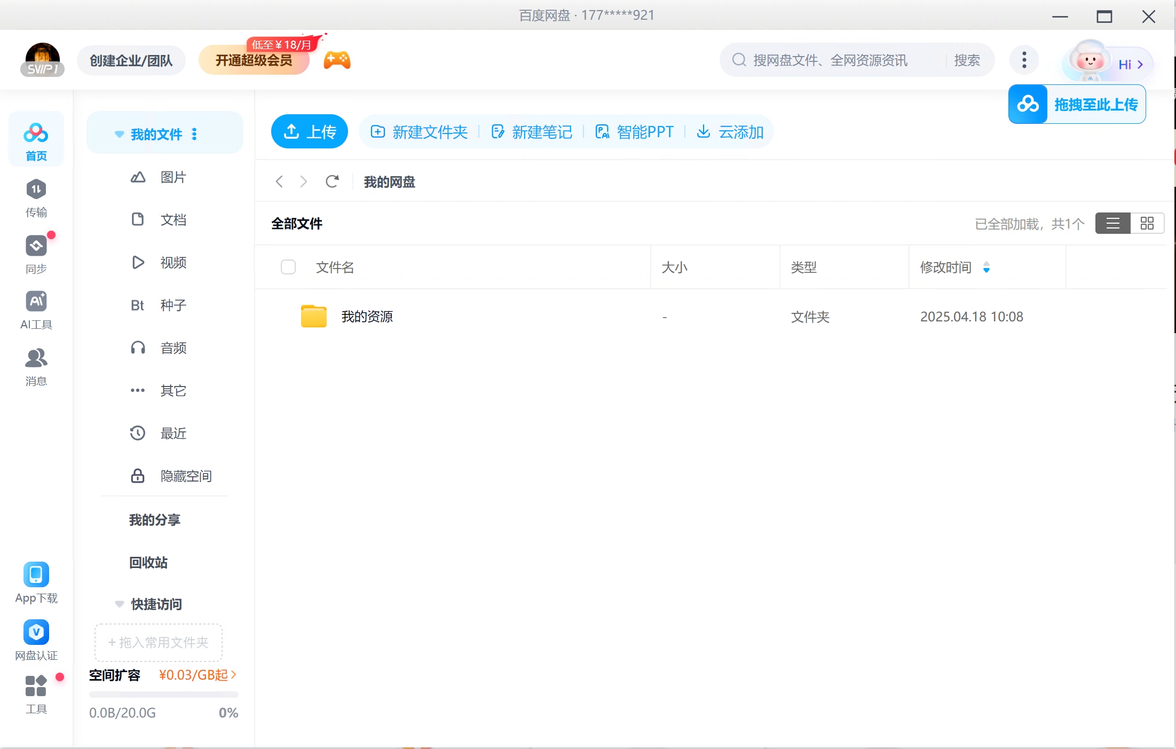Image resolution: width=1176 pixels, height=749 pixels.
Task: Click 新建笔记
Action: pos(532,132)
